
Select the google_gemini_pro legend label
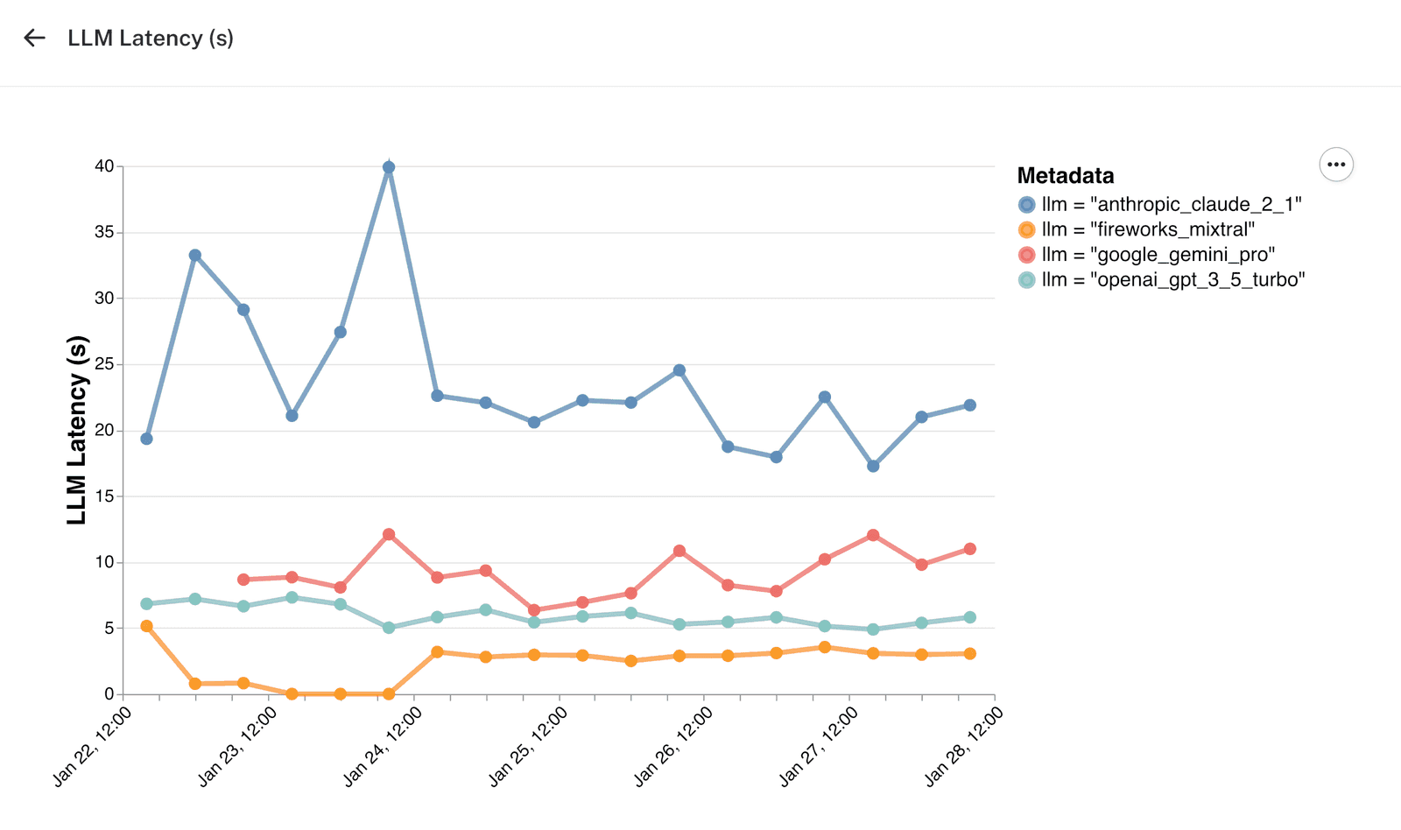[1158, 255]
